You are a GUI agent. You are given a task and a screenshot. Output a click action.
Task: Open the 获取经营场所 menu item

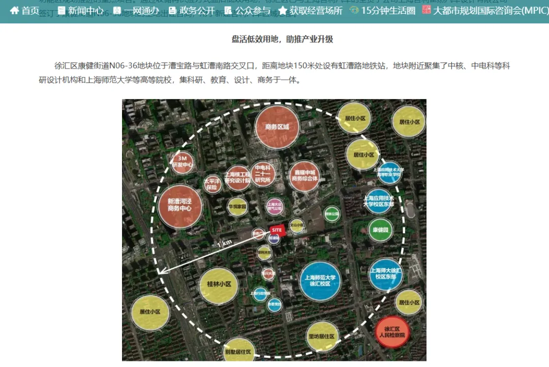point(316,11)
